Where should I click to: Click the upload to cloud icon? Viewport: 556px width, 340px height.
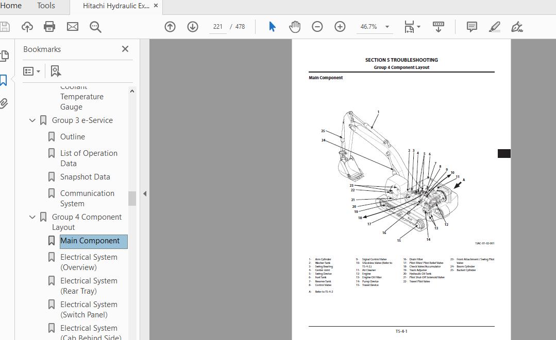coord(27,27)
